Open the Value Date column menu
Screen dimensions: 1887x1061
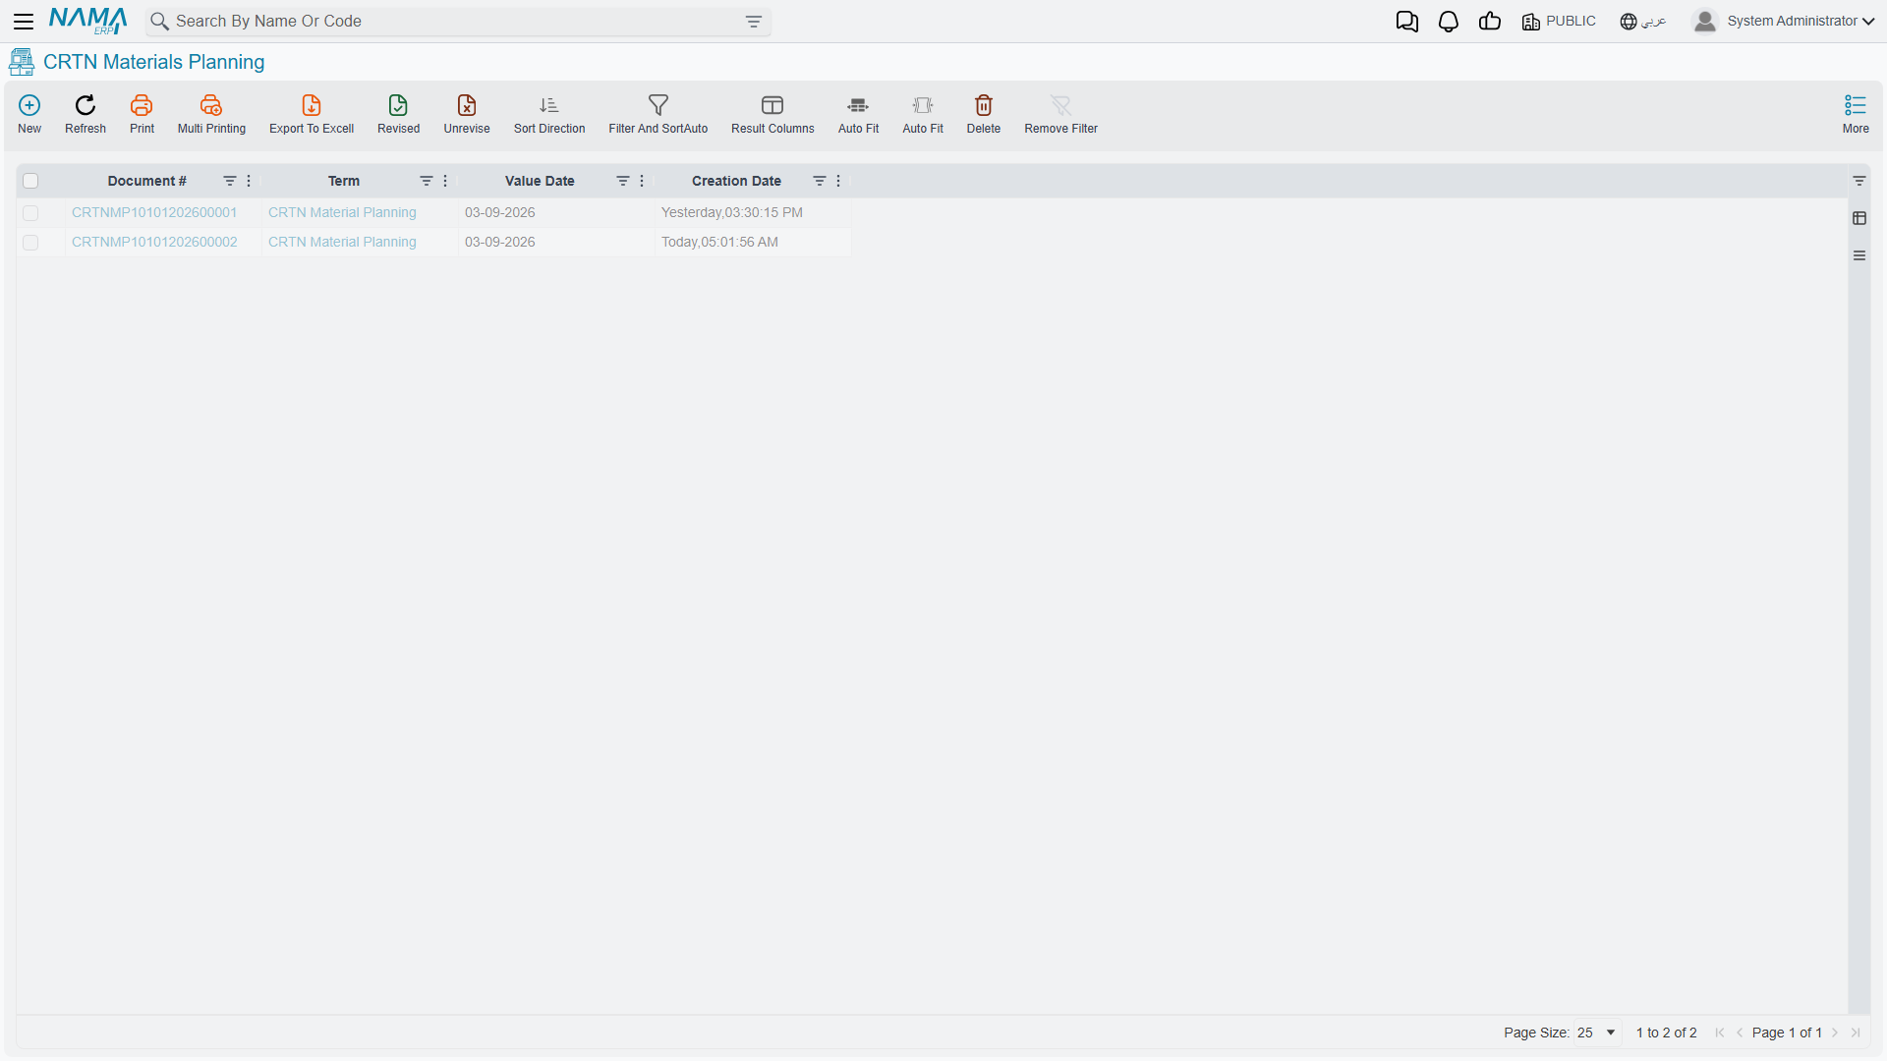point(642,181)
